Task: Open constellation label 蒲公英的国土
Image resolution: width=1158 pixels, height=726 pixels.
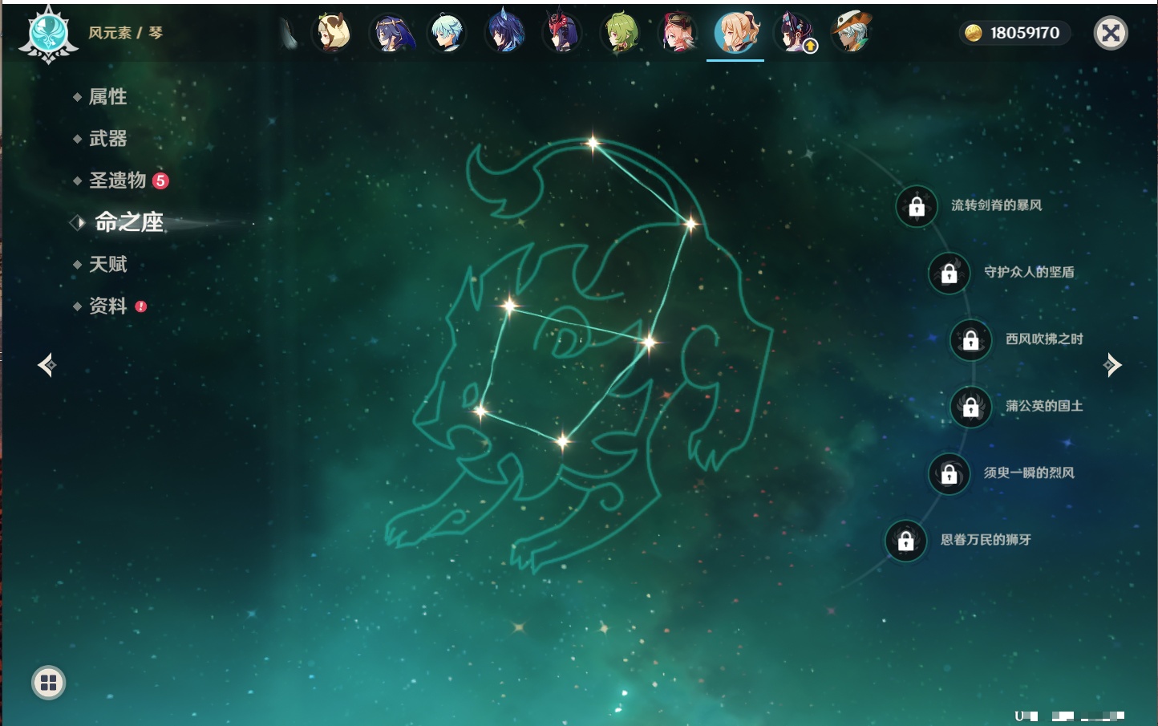Action: (x=1045, y=406)
